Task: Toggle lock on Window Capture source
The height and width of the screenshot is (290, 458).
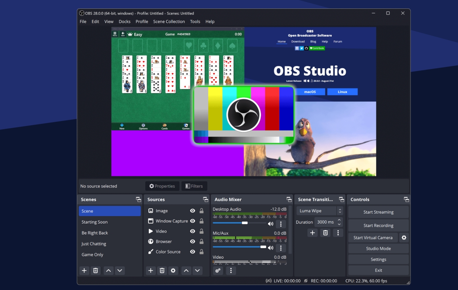Action: click(202, 221)
